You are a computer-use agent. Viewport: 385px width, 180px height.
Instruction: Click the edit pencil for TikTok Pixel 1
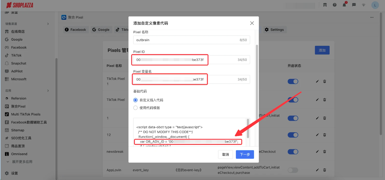tap(317, 81)
